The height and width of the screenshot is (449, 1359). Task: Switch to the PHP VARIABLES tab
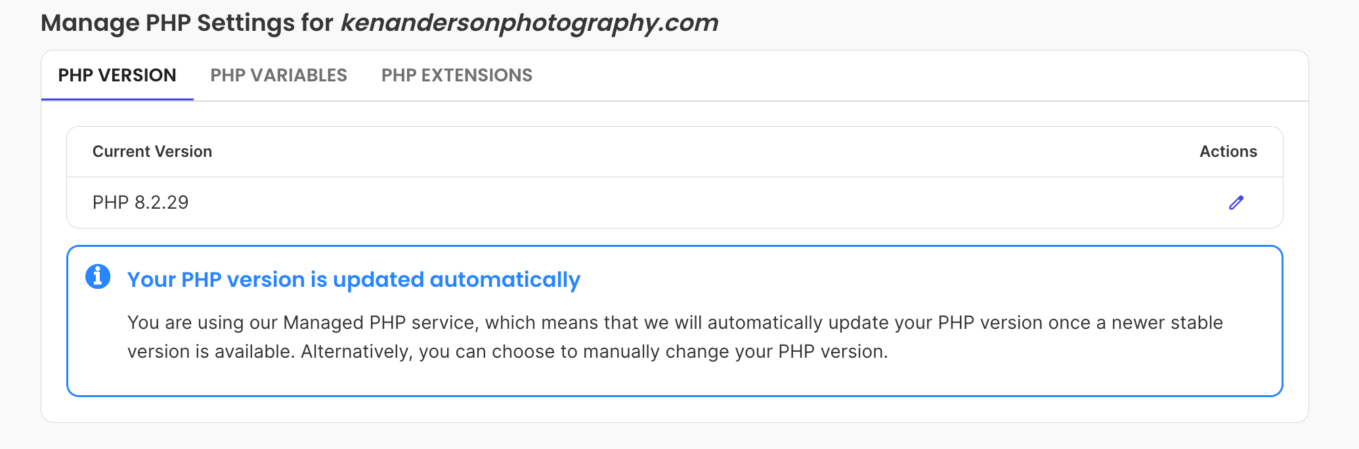[x=278, y=75]
